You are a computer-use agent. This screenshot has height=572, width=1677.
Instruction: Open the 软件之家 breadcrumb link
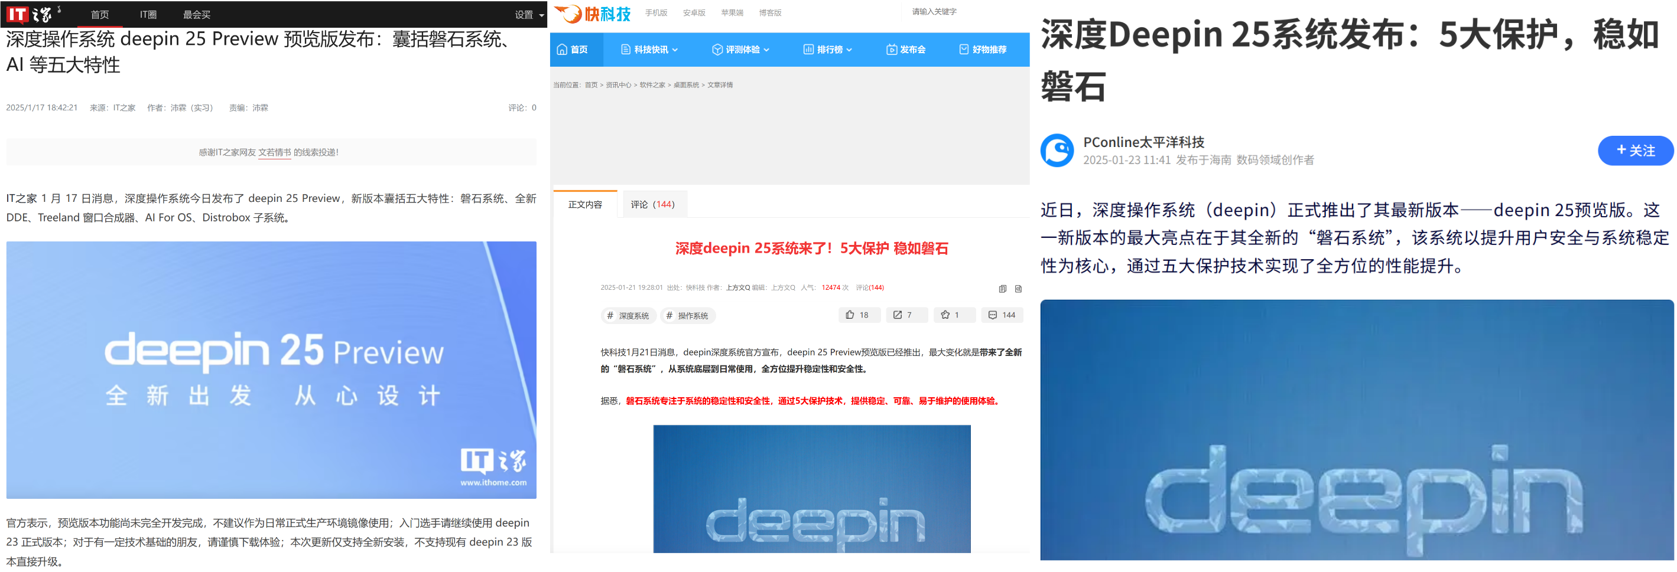tap(652, 85)
